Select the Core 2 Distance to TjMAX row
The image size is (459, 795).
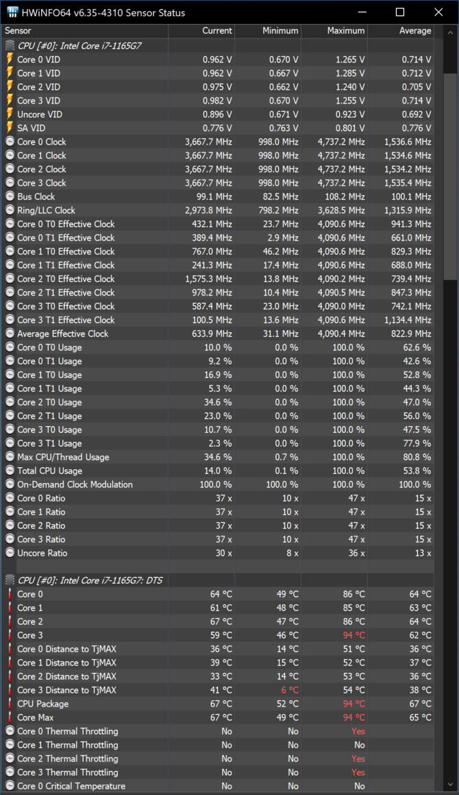coord(218,676)
